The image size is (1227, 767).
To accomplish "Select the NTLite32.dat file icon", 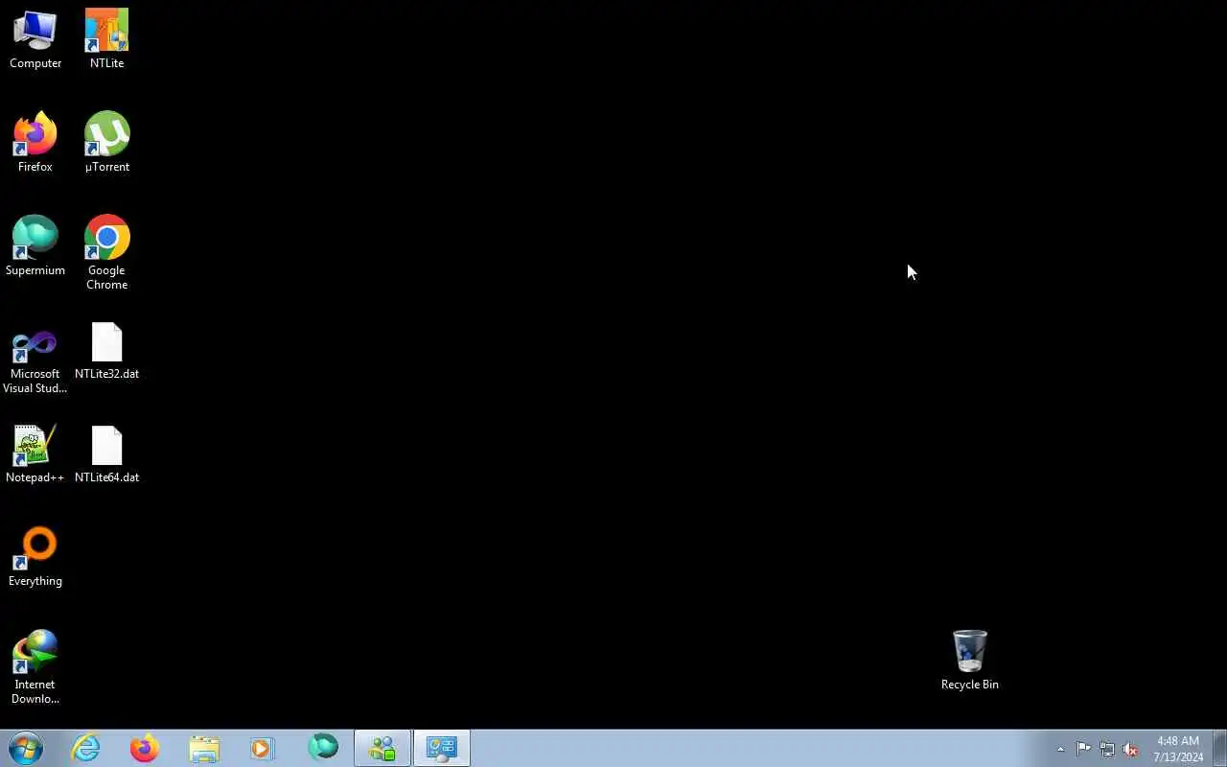I will (106, 351).
